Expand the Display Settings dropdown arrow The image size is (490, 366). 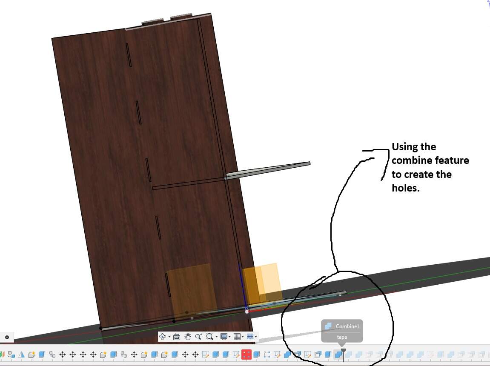pyautogui.click(x=229, y=337)
